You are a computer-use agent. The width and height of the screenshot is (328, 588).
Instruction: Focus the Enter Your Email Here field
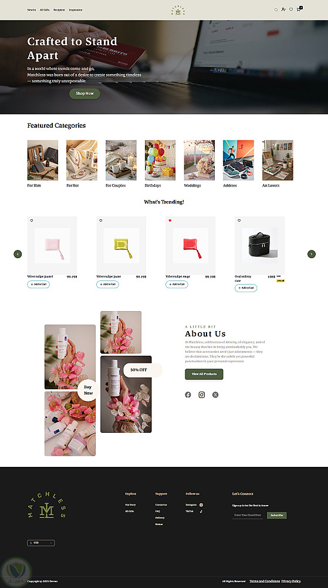[248, 515]
